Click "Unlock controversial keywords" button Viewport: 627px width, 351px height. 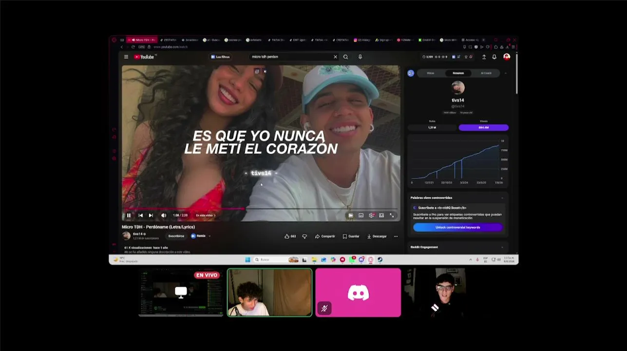point(457,227)
